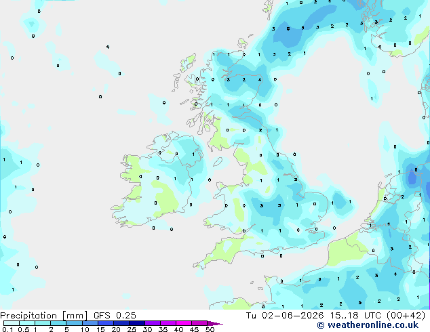
Task: Pick the 15–20 mm blue legend swatch
Action: (106, 323)
